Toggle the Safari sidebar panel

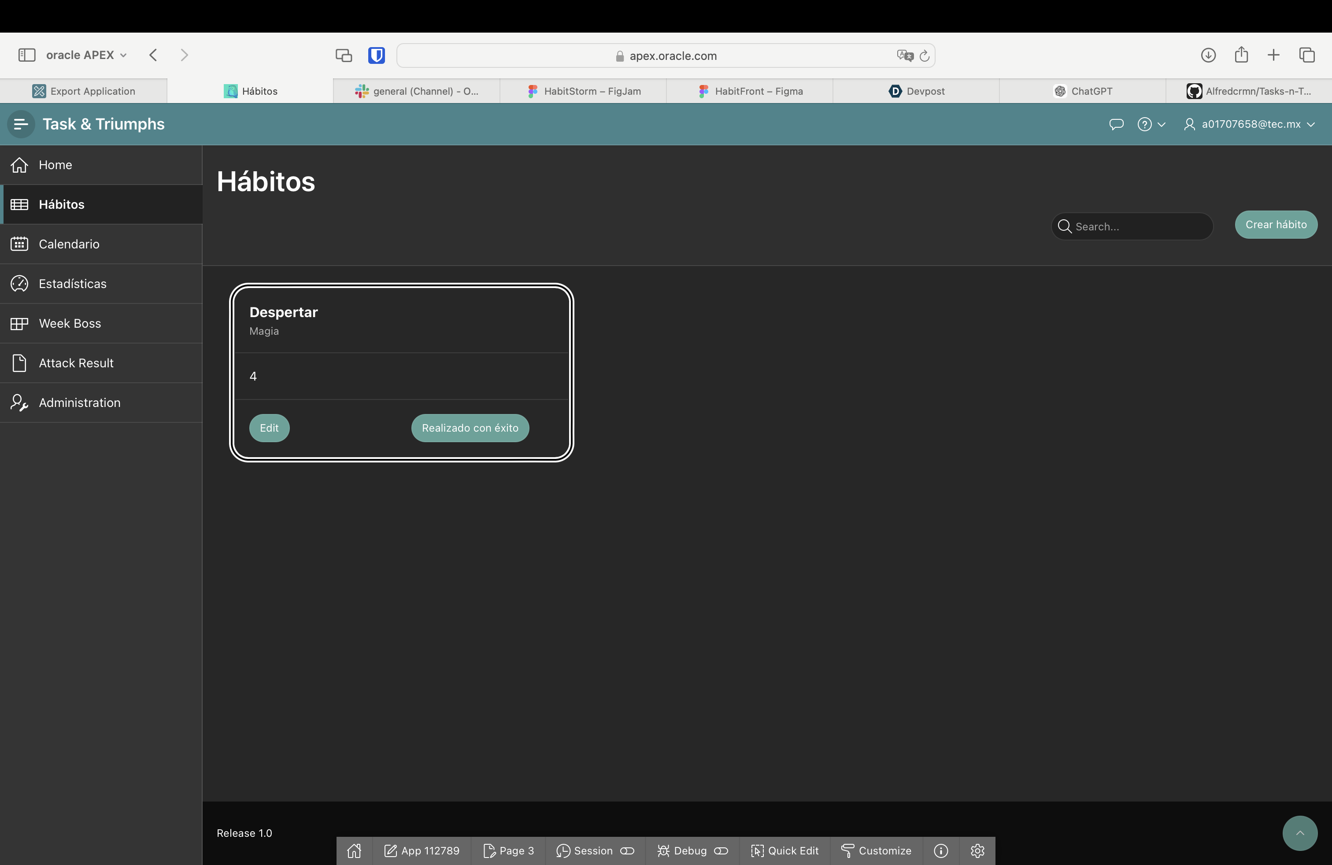[27, 55]
